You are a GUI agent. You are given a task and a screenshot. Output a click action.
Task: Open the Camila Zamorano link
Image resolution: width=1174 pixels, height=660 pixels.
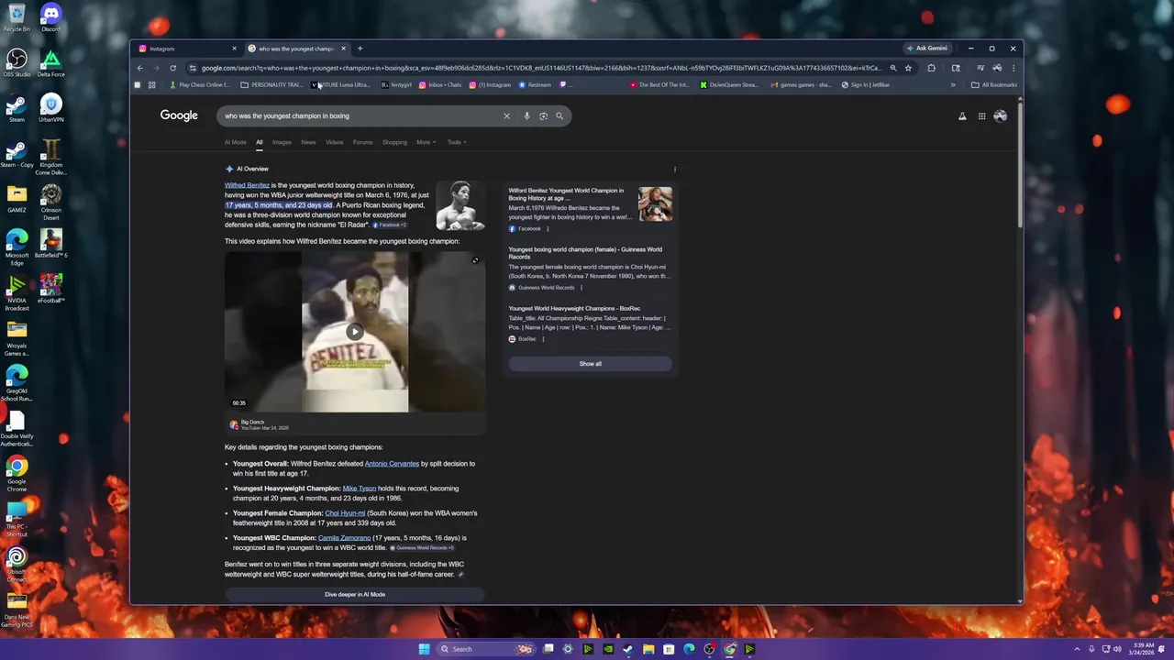(344, 538)
